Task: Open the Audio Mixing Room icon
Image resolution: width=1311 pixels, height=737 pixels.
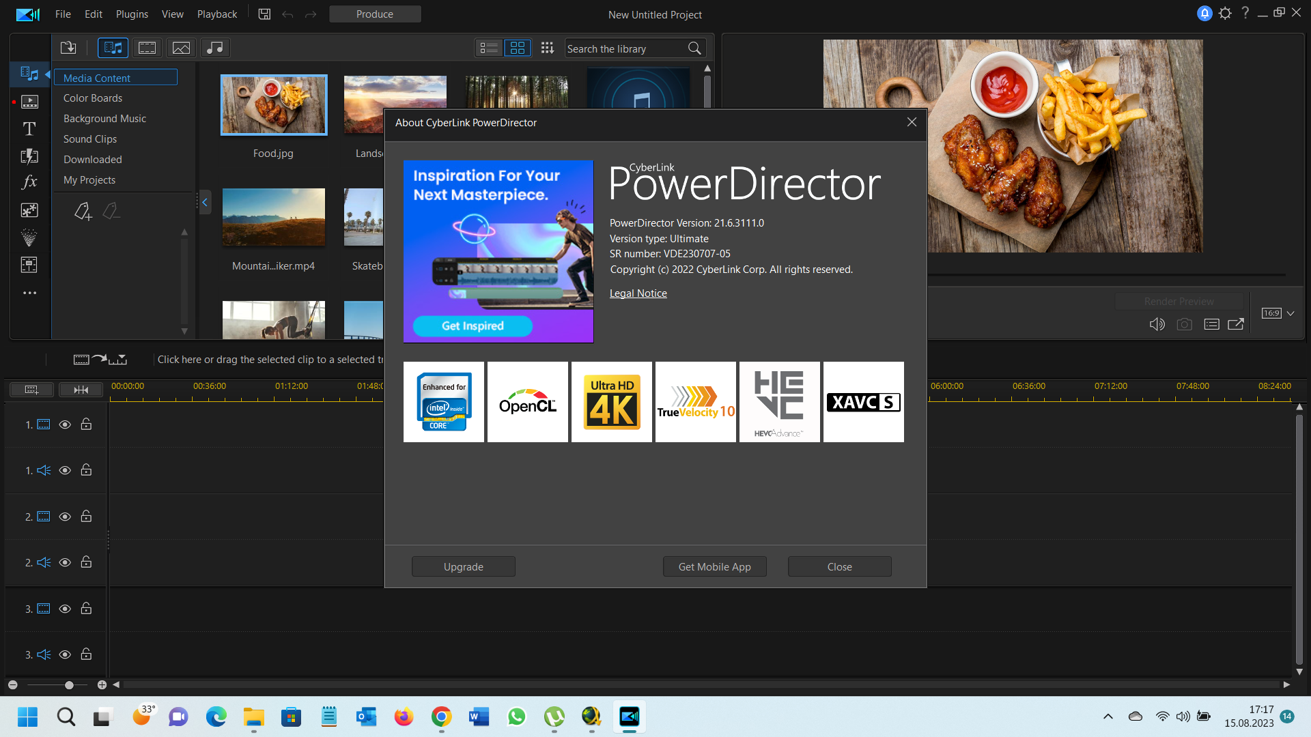Action: pyautogui.click(x=29, y=265)
